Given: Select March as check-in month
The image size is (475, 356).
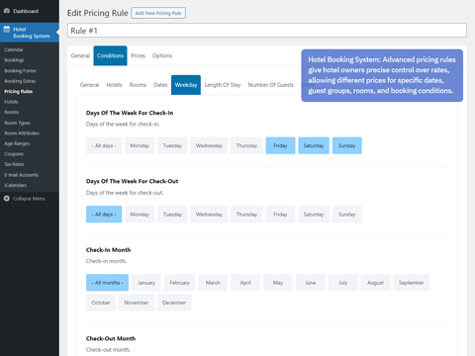Looking at the screenshot, I should 213,283.
